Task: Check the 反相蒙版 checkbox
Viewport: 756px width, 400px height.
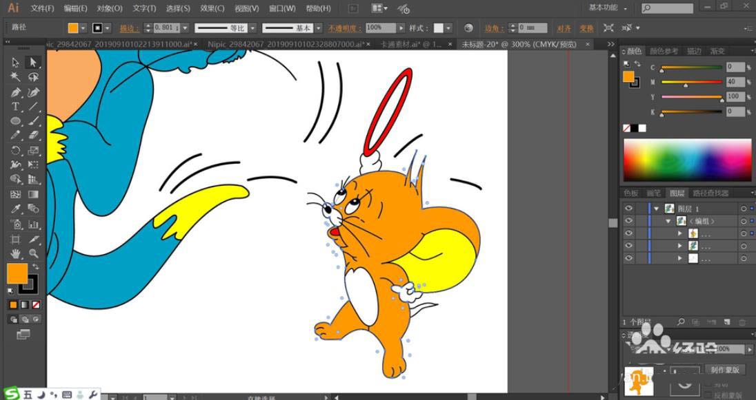Action: 709,396
